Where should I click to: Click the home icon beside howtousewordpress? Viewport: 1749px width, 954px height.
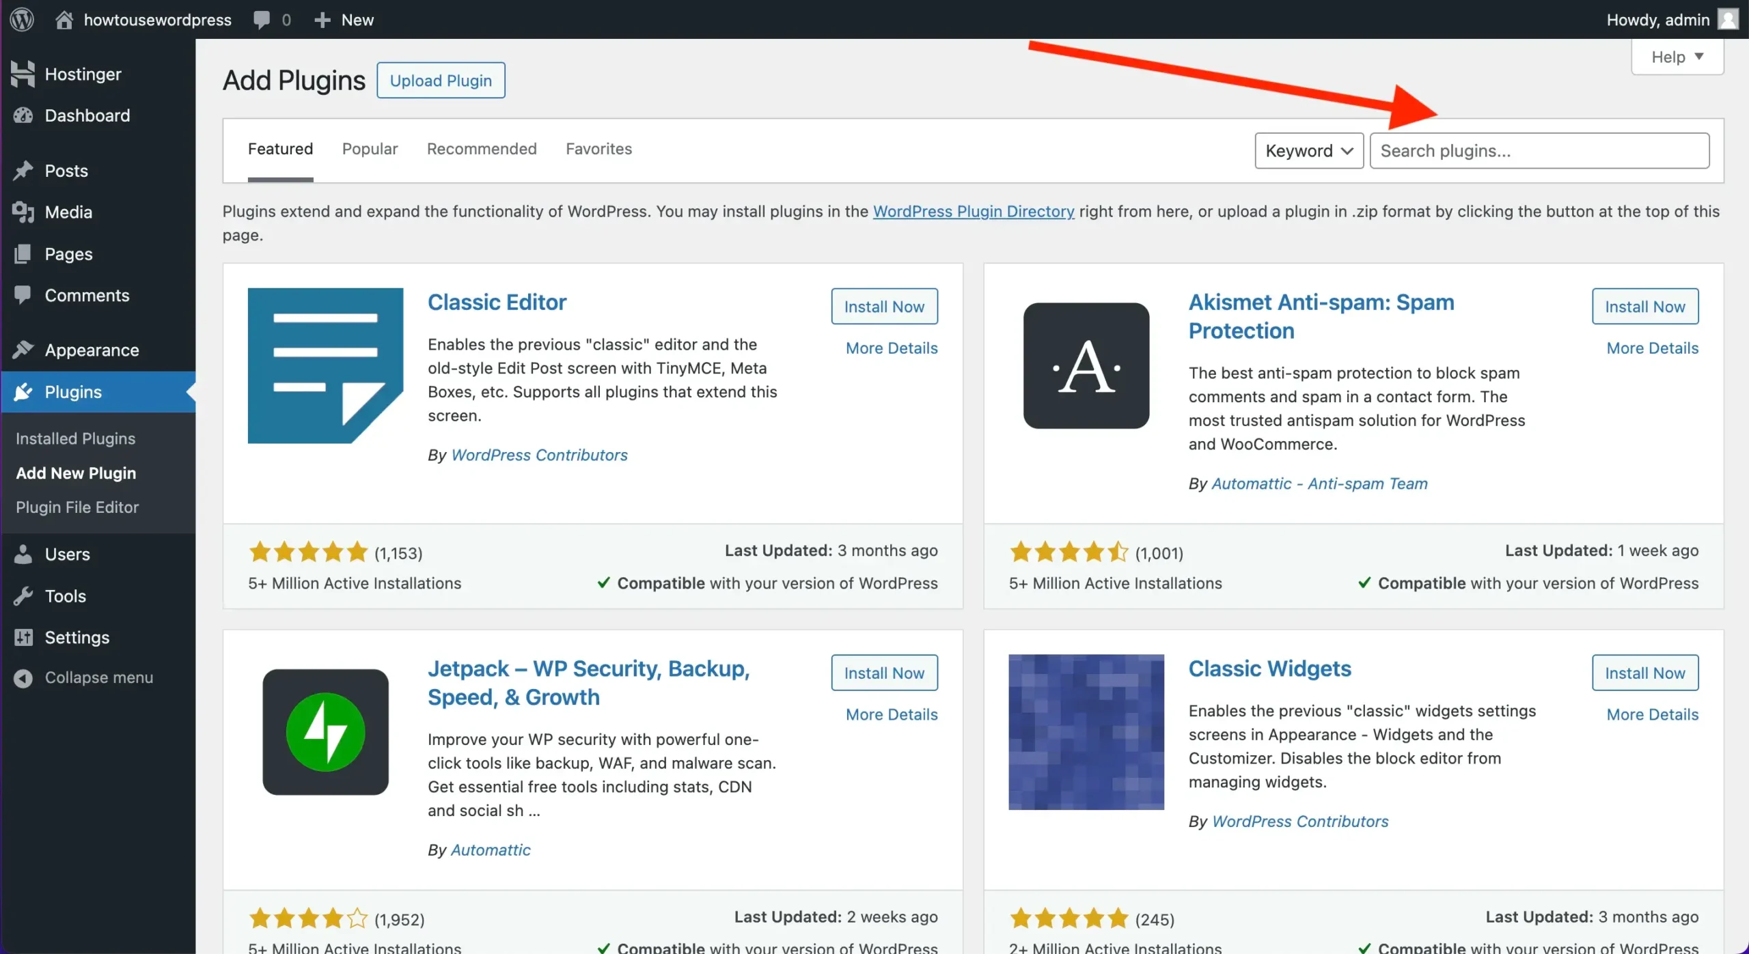(64, 19)
